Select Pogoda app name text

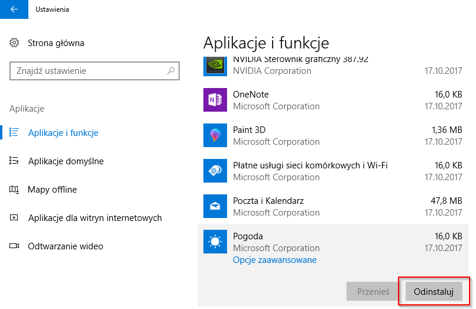coord(248,236)
